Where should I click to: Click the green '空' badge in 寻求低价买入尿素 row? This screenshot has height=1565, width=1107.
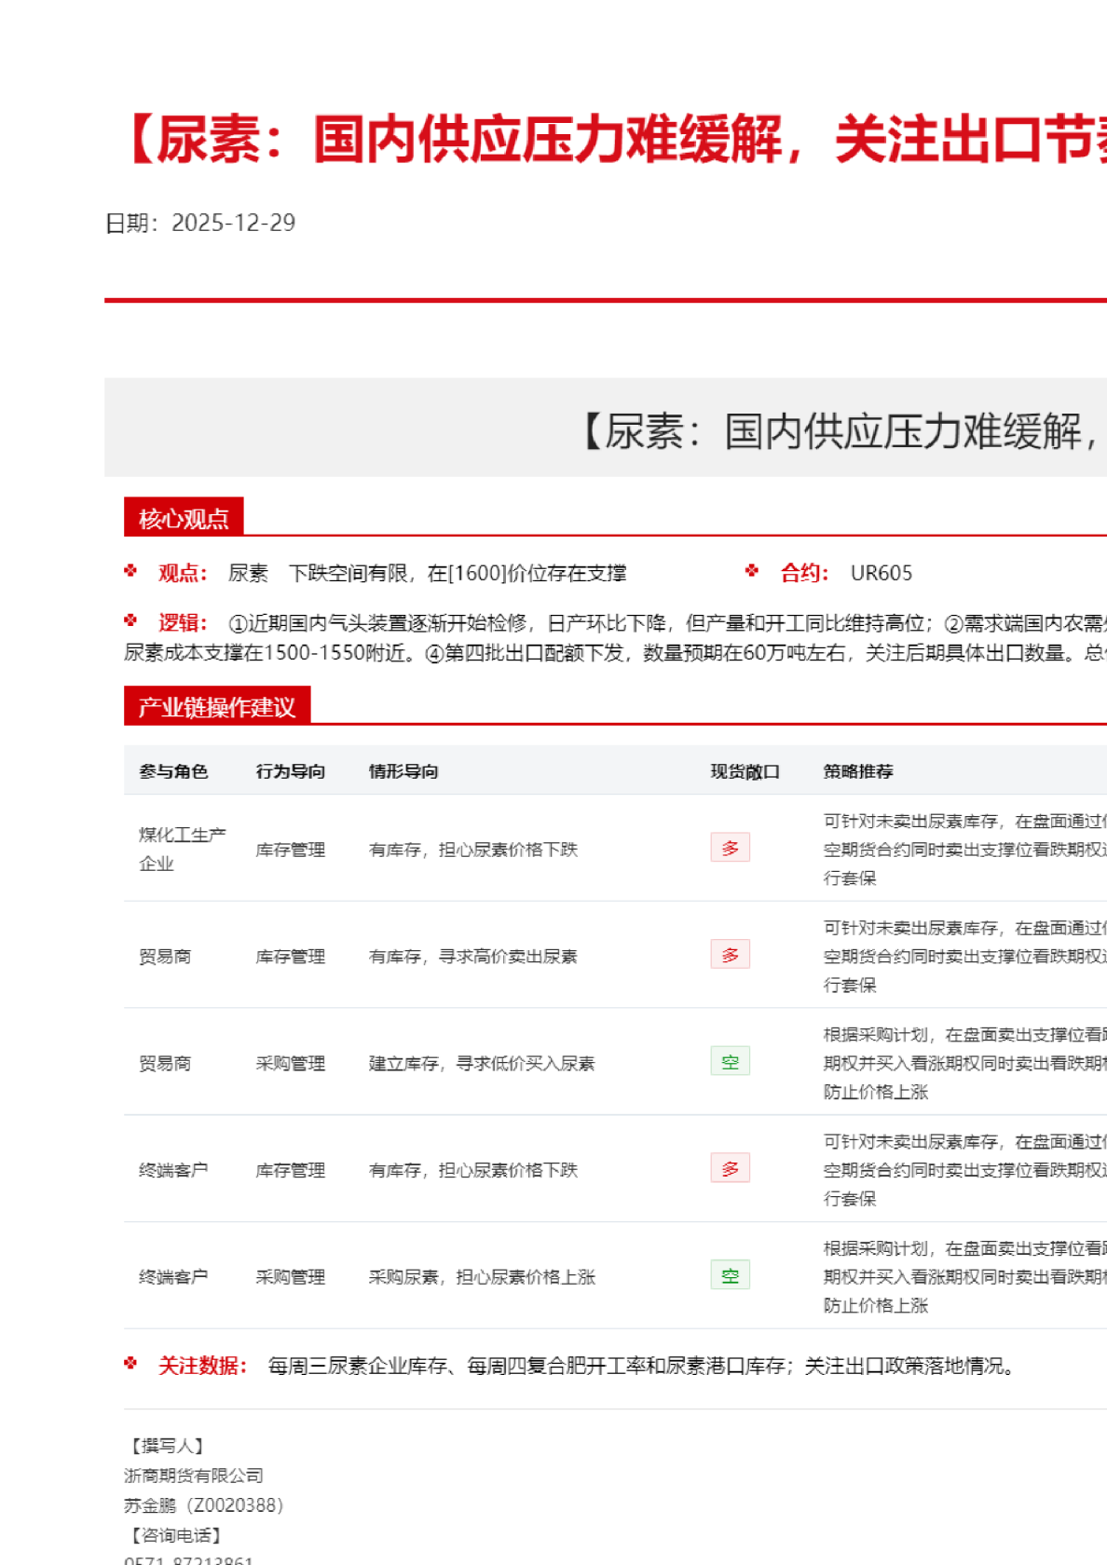(x=730, y=1062)
